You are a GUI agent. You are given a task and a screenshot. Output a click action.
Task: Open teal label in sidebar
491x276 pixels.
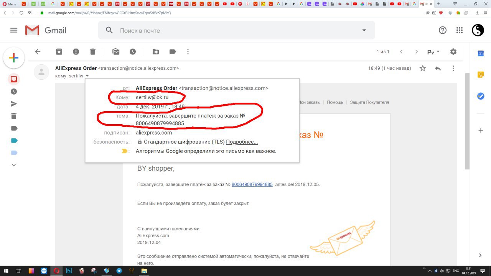[x=14, y=140]
